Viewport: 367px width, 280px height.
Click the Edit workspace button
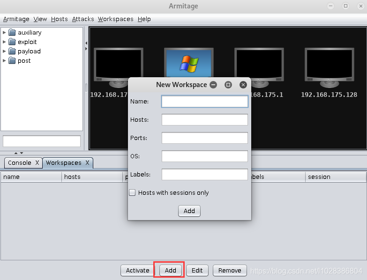click(x=197, y=271)
